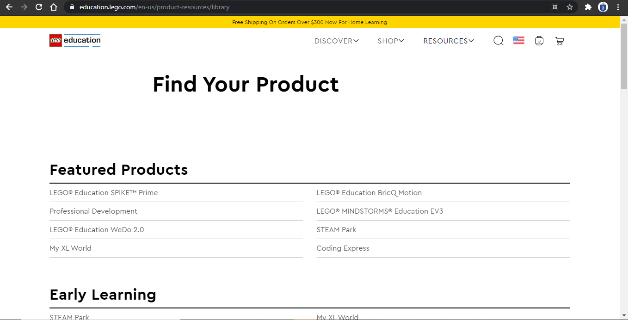Screen dimensions: 628x320
Task: Open the Chrome three-dot menu
Action: click(618, 7)
